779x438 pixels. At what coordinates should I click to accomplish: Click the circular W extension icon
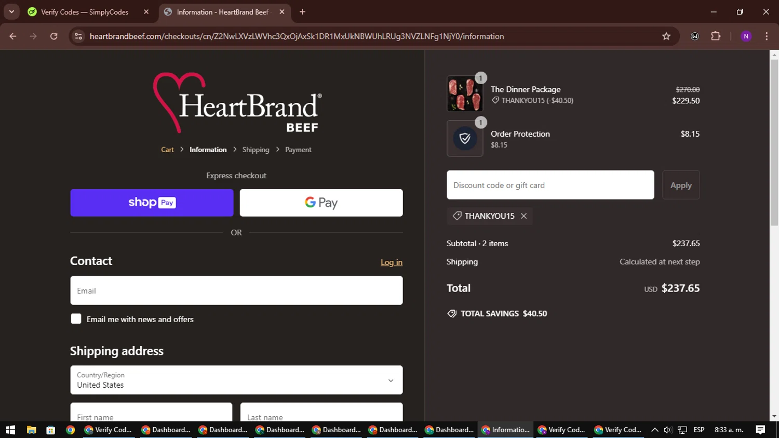pos(695,36)
